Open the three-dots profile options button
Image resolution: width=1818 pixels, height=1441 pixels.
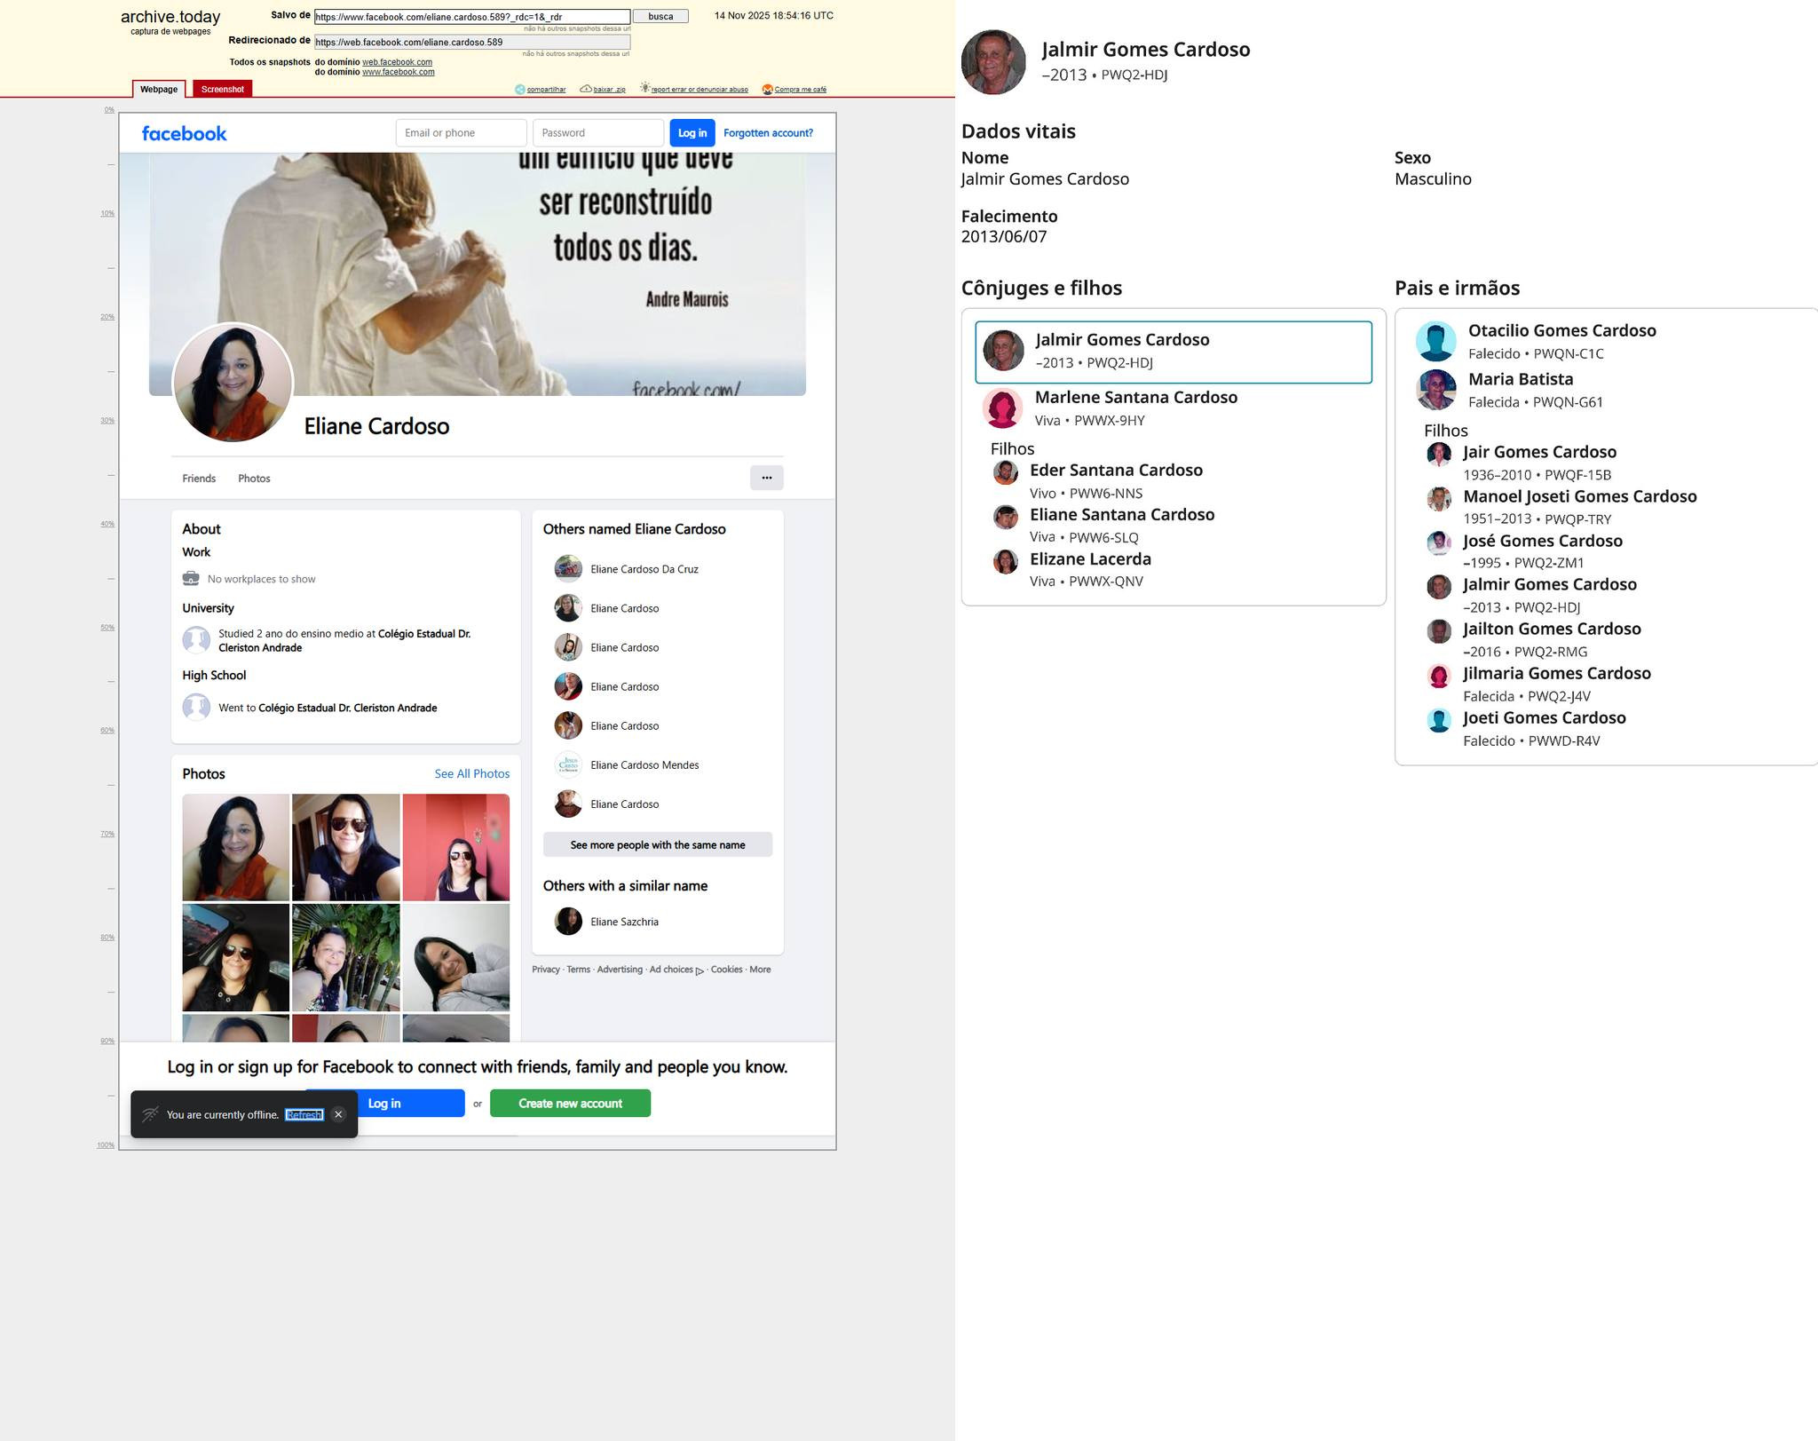click(x=766, y=478)
